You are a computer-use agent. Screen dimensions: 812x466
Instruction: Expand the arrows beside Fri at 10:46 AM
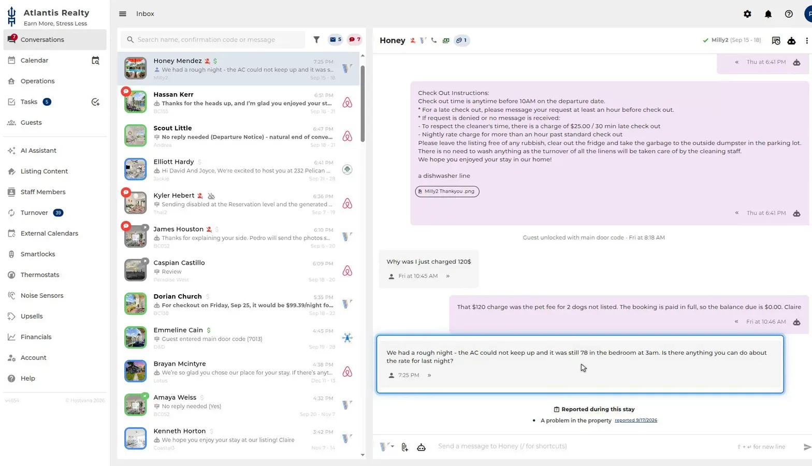[x=736, y=322]
